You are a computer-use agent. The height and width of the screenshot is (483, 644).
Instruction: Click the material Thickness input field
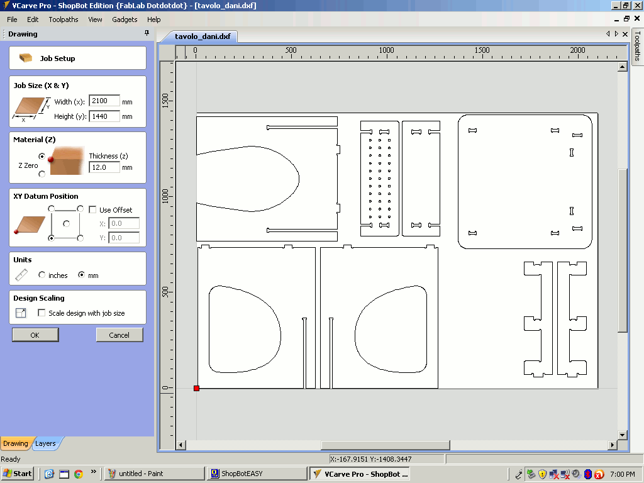[x=104, y=167]
